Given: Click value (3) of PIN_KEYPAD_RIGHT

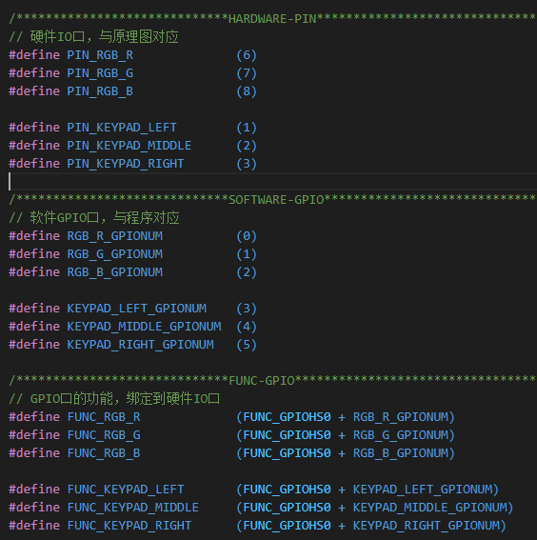Looking at the screenshot, I should pyautogui.click(x=247, y=164).
